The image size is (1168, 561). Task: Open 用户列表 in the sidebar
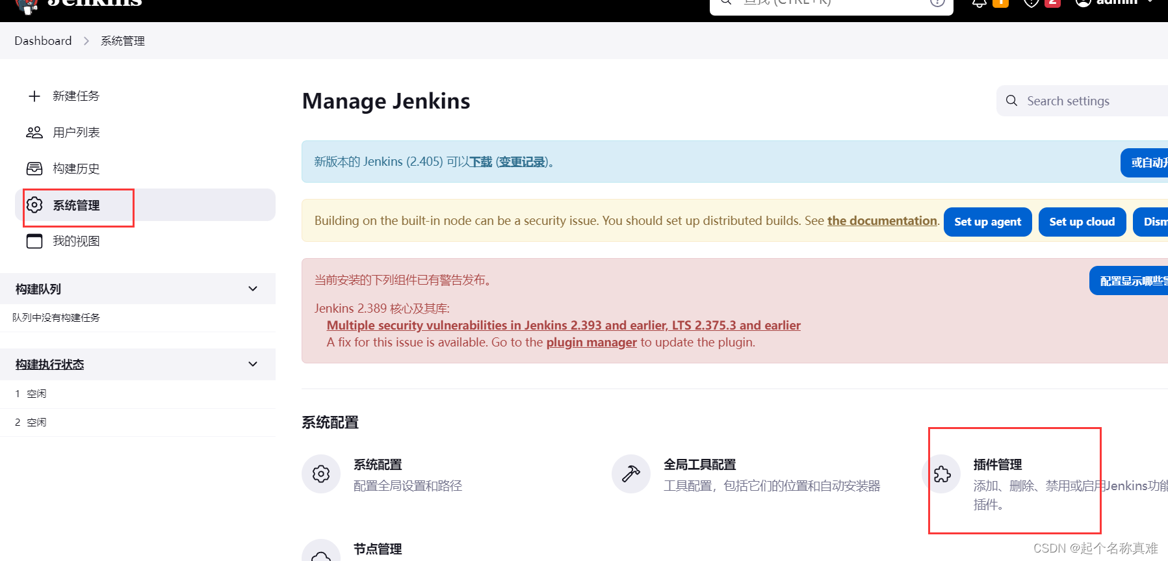point(76,133)
